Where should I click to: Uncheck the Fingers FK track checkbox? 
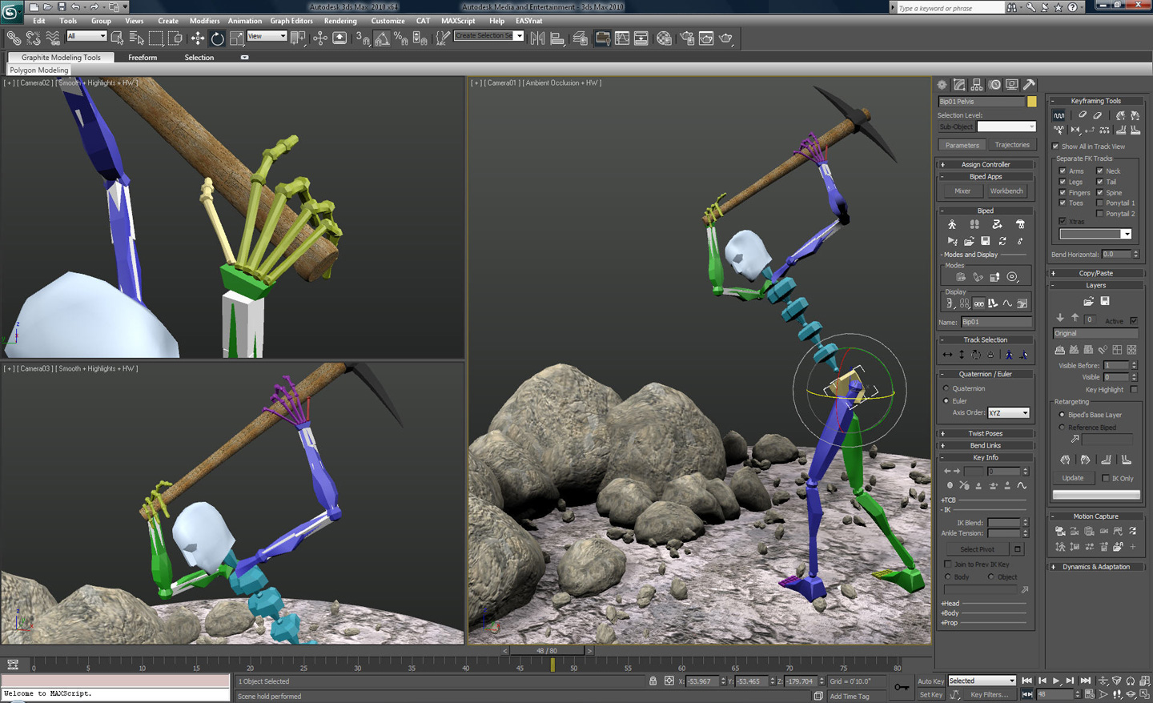click(1063, 193)
